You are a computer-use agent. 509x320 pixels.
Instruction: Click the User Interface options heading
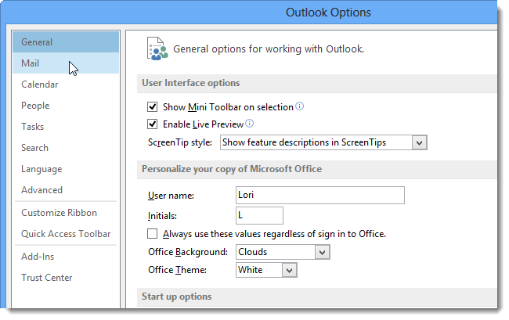coord(191,83)
